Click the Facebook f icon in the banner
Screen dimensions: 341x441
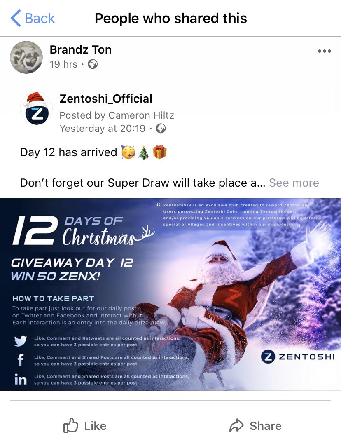pyautogui.click(x=20, y=360)
